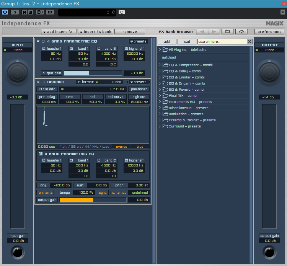Enable Read automation R button
The image size is (287, 266).
[x=24, y=12]
